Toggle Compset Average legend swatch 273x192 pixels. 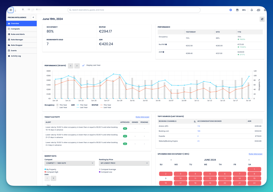[100, 169]
